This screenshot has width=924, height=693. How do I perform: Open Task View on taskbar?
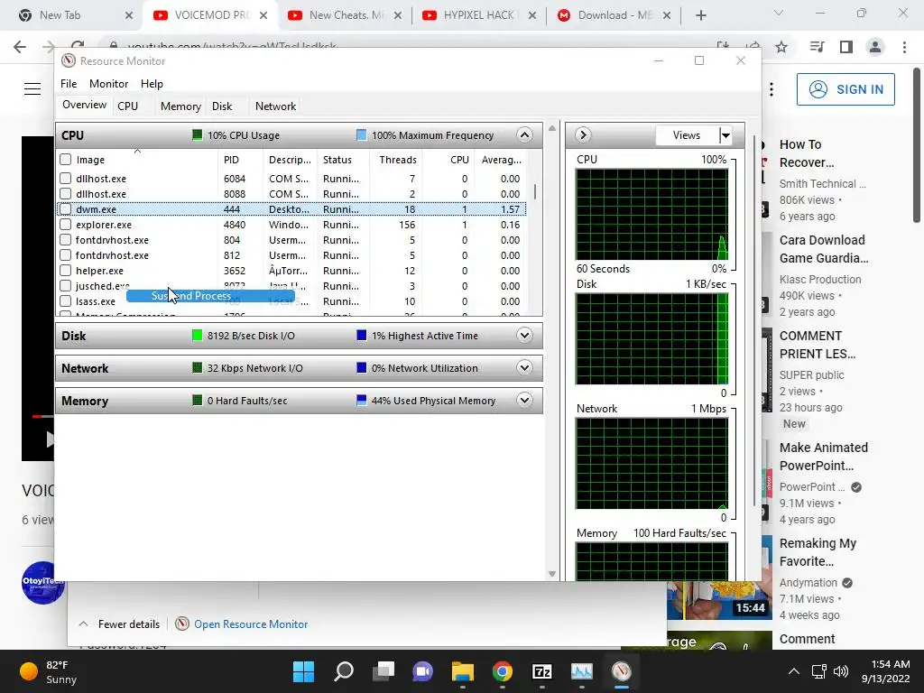point(383,671)
